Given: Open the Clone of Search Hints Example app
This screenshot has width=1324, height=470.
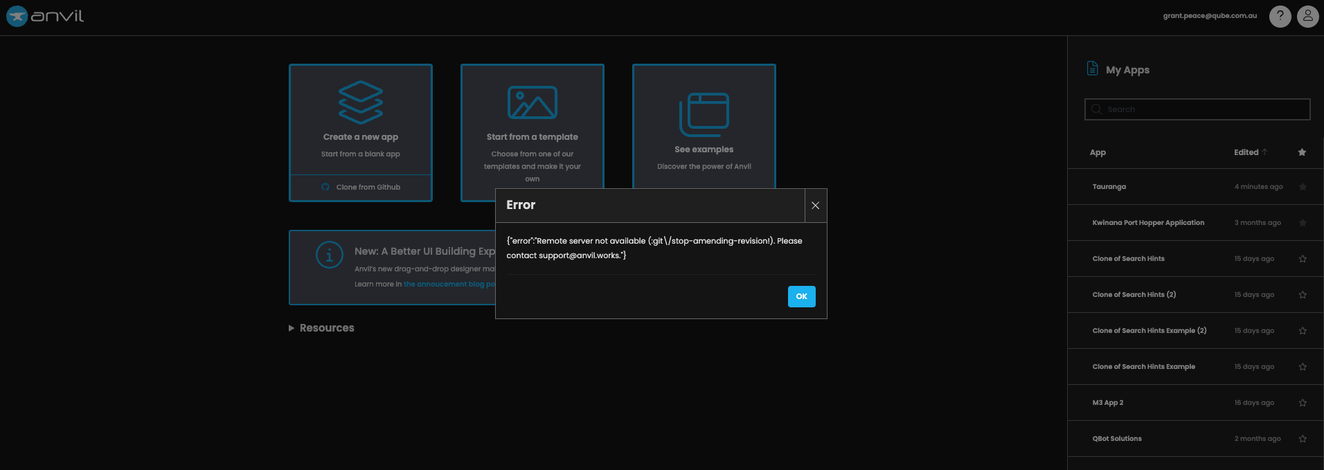Looking at the screenshot, I should [1144, 367].
